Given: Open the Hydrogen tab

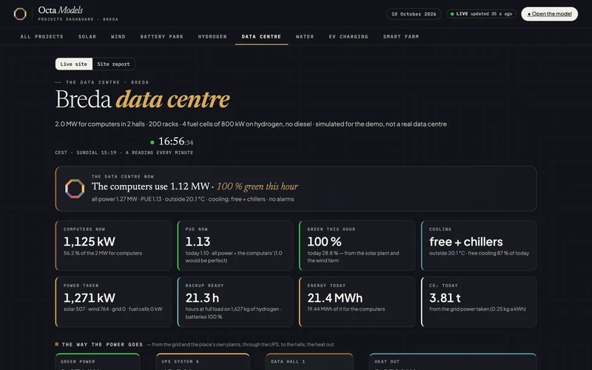Looking at the screenshot, I should pyautogui.click(x=212, y=36).
